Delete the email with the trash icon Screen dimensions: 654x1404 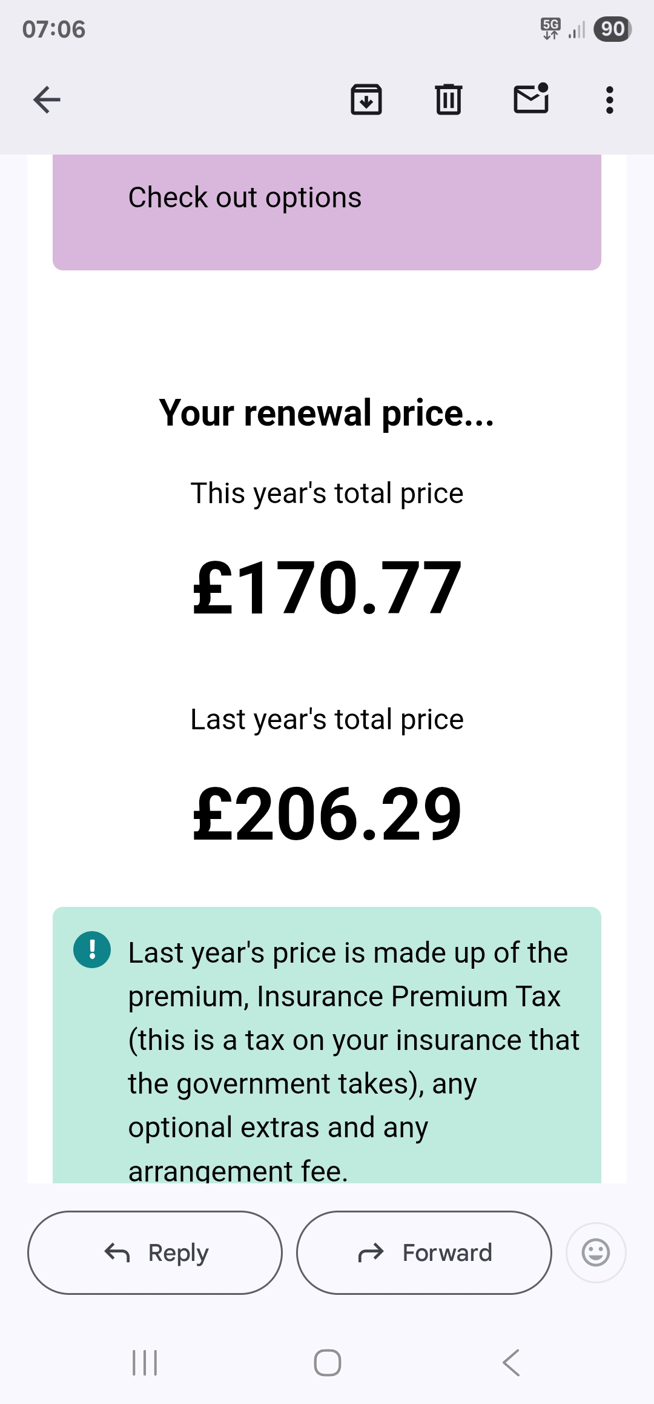tap(449, 99)
